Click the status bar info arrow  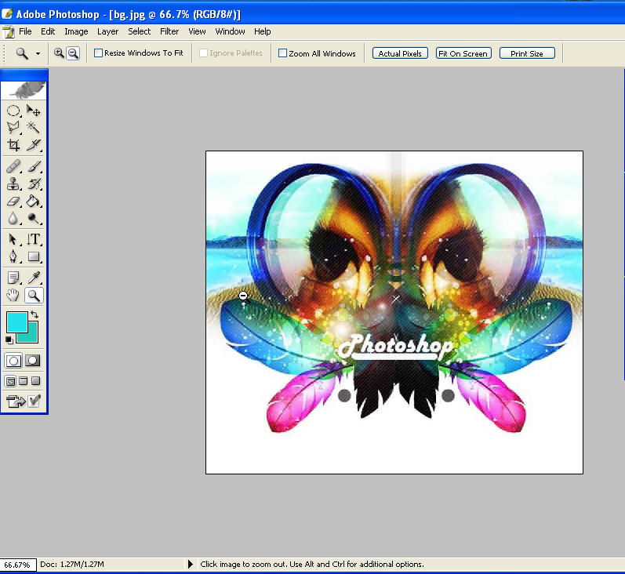pos(190,564)
